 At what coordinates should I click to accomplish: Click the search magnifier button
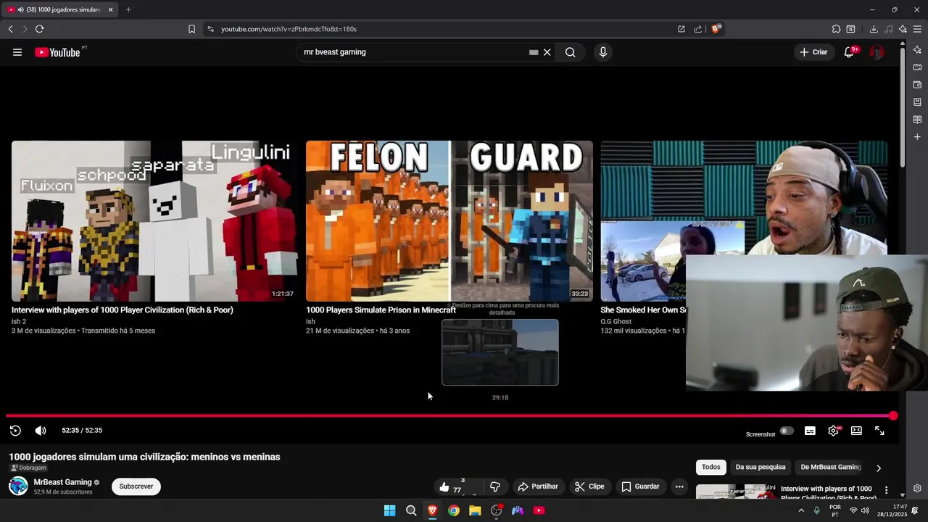tap(571, 52)
